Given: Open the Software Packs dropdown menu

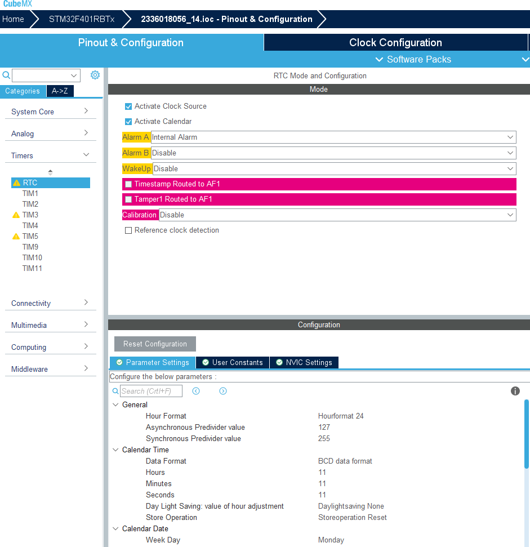Looking at the screenshot, I should tap(414, 59).
